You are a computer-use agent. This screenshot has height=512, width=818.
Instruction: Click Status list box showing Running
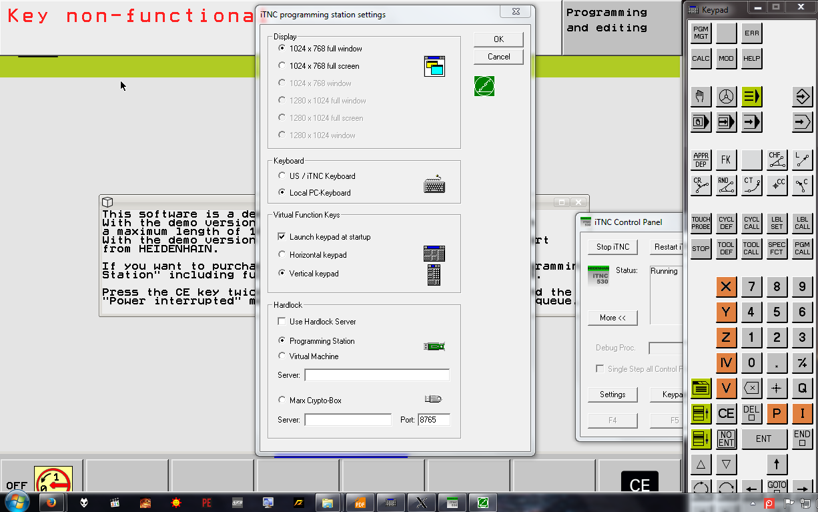[666, 294]
